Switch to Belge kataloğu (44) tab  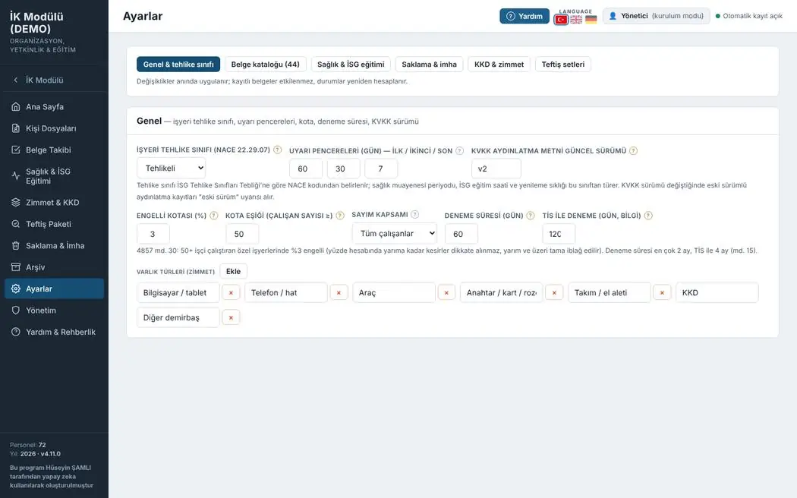(x=266, y=65)
